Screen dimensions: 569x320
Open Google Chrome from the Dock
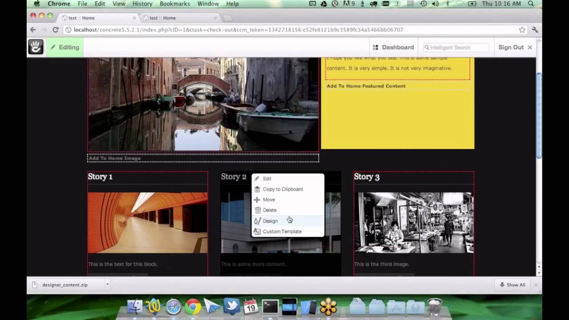tap(193, 307)
